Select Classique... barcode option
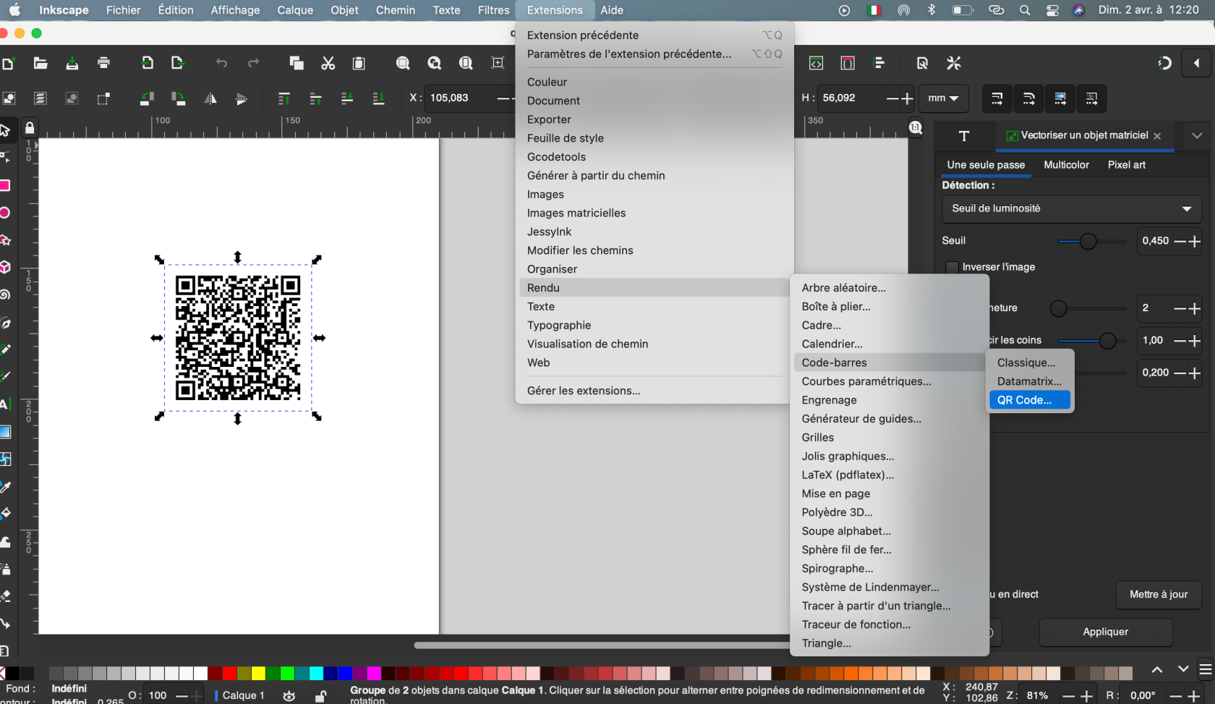1215x704 pixels. click(1030, 362)
